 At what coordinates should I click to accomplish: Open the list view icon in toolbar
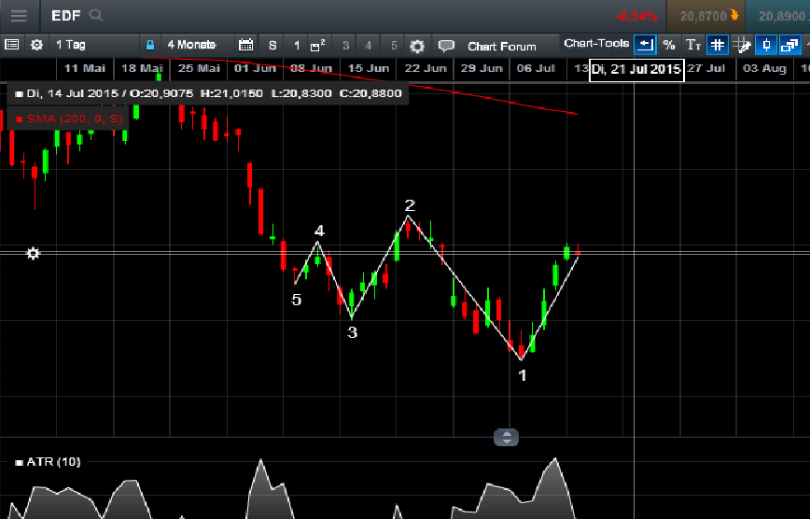[x=12, y=45]
